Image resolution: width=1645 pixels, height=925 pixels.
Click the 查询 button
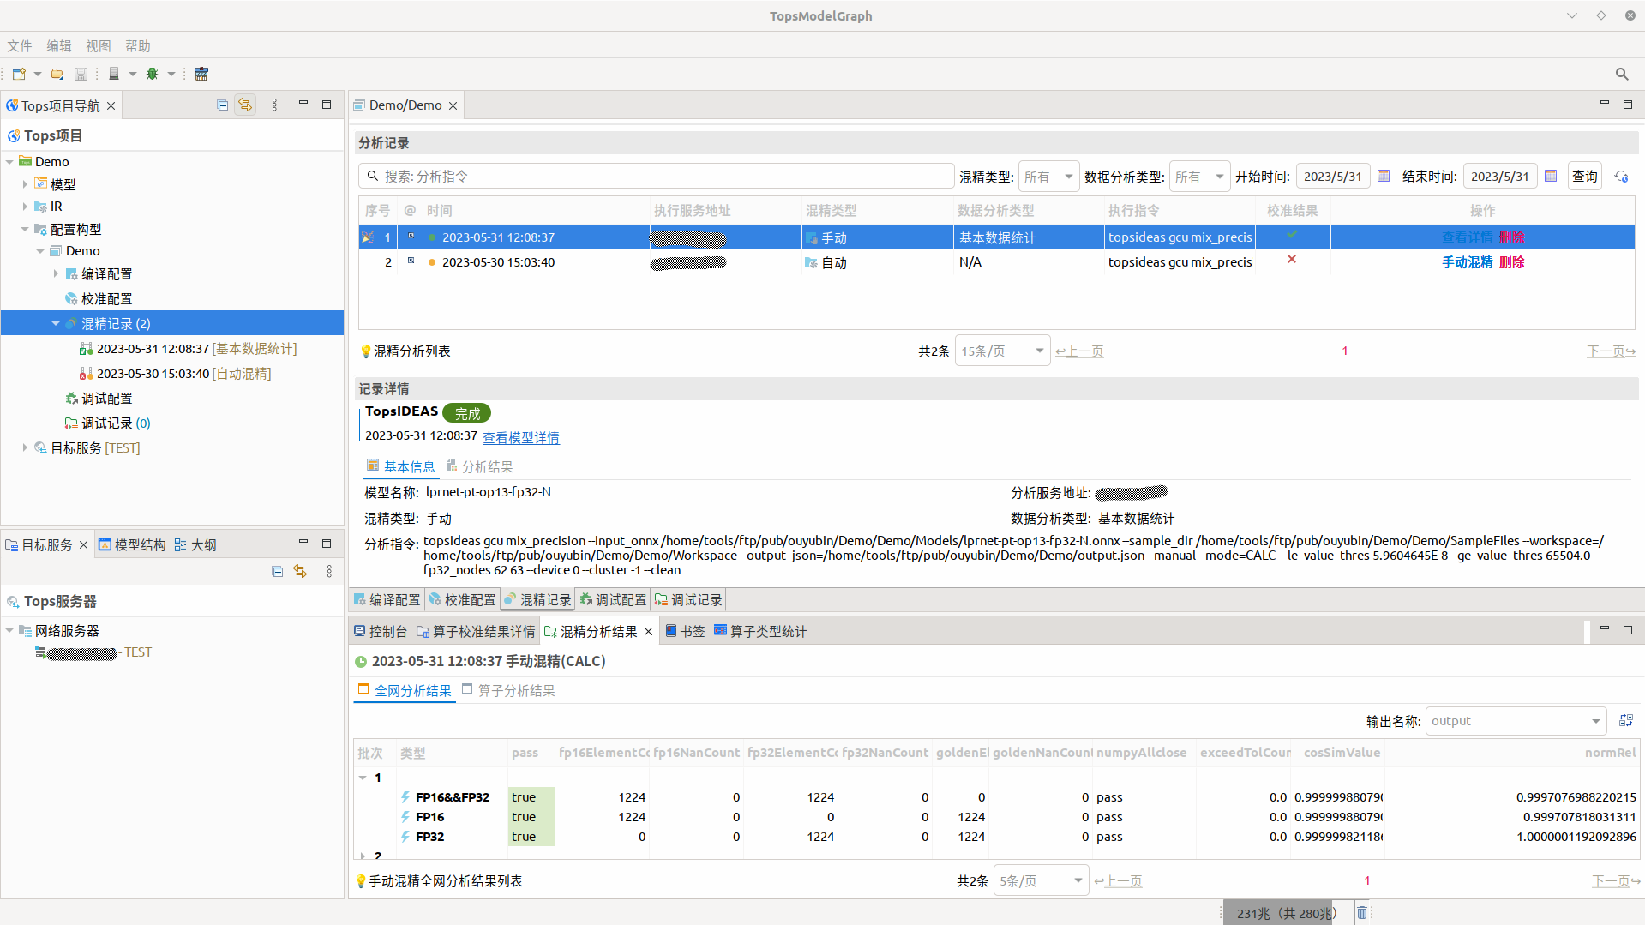1585,177
